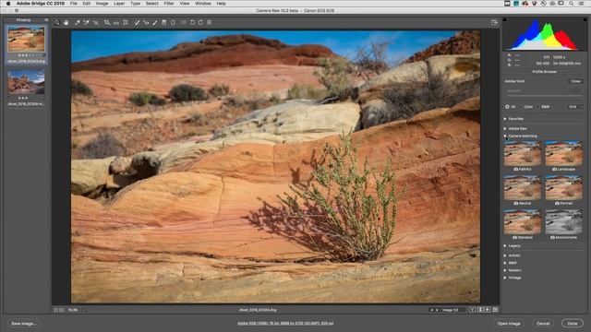The width and height of the screenshot is (591, 332).
Task: Rotate image counterclockwise
Action: [x=193, y=22]
